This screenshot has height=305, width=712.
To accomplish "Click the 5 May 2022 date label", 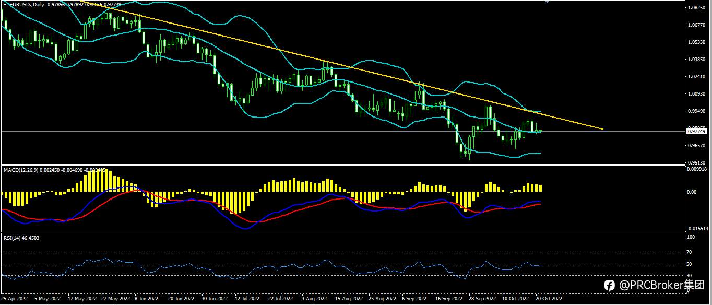I will [47, 299].
